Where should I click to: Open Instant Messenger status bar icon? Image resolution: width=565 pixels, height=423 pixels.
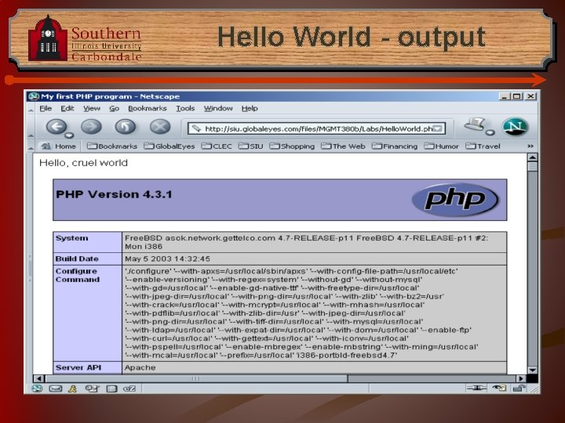tap(73, 389)
